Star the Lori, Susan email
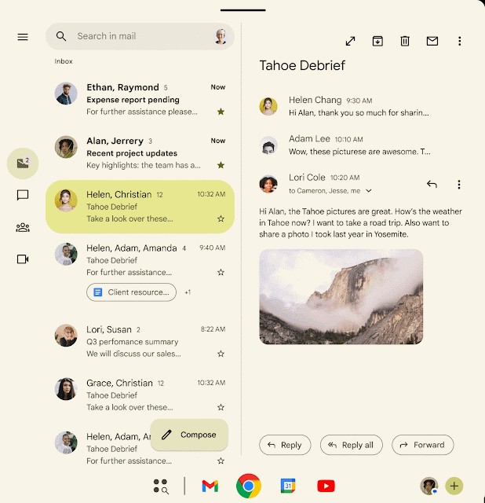485x503 pixels. point(221,354)
